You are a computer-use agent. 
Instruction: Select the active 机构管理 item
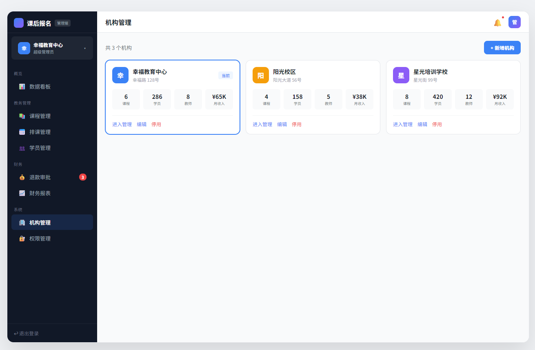(52, 223)
